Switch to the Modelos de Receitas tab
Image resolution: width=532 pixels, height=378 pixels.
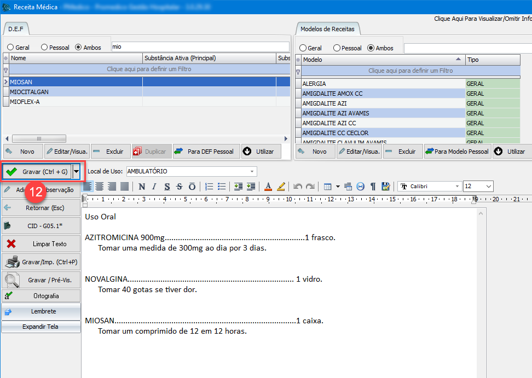point(327,29)
